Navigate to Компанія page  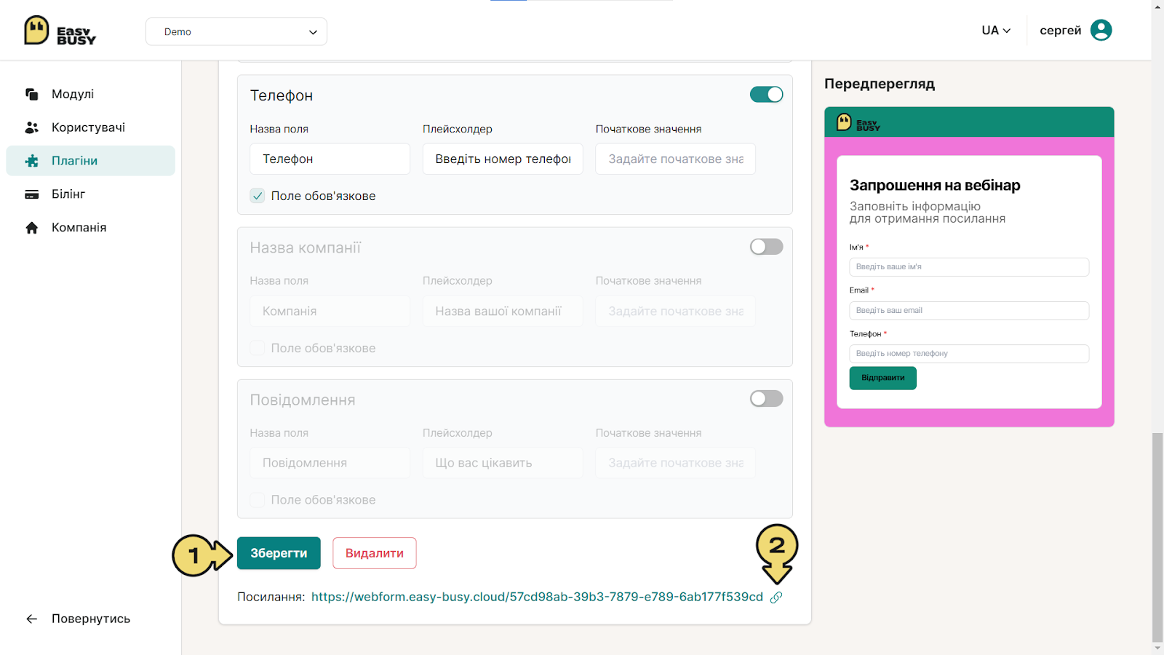pos(79,228)
